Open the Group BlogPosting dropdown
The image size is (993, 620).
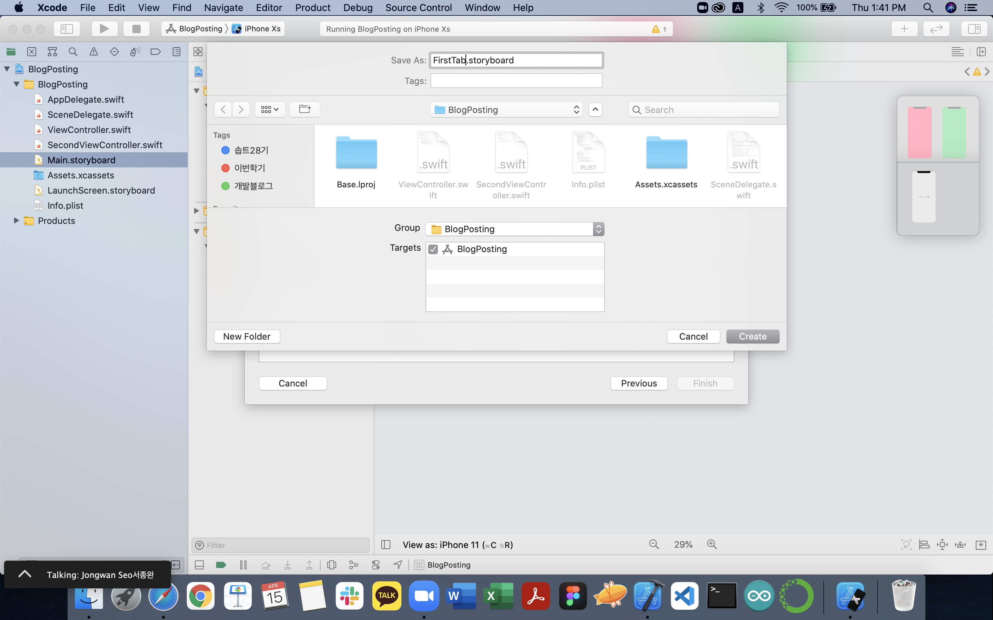coord(514,229)
